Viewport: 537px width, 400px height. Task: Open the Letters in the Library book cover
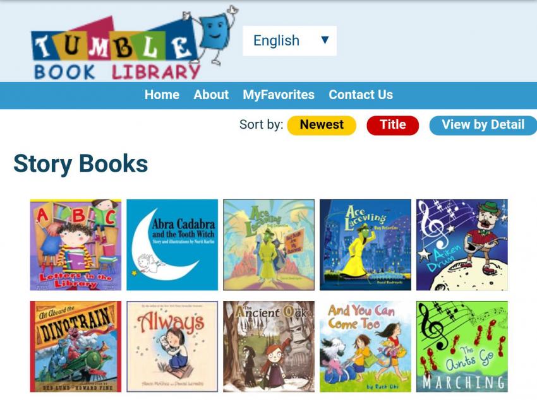pos(76,245)
